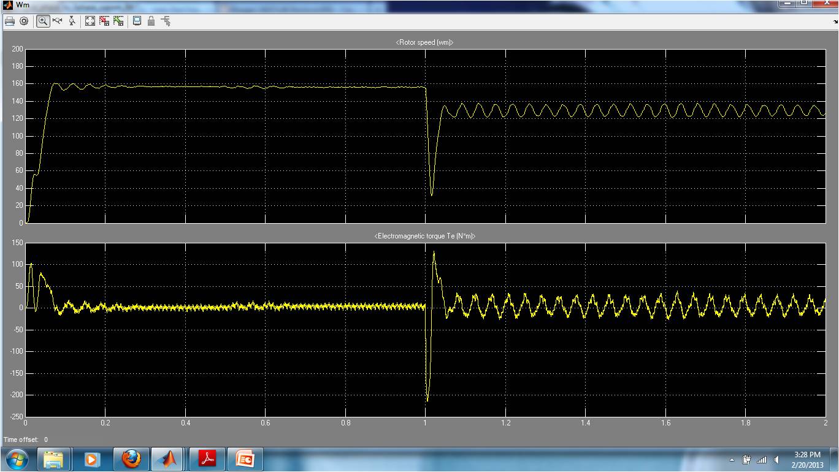Viewport: 839px width, 472px height.
Task: Restore the saved axes settings
Action: [119, 20]
